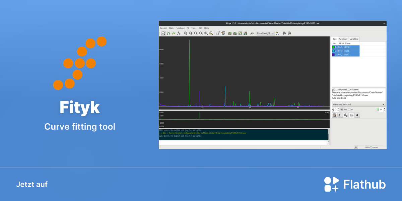402x201 pixels.
Task: Click the cyan color swatch of R151
Action: coord(333,51)
